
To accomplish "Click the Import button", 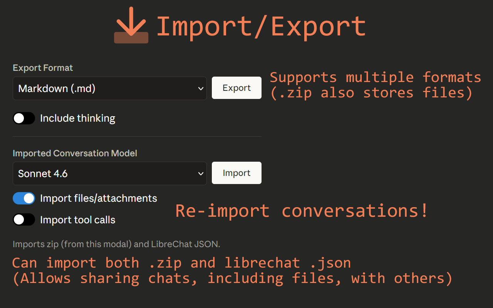I will point(236,173).
